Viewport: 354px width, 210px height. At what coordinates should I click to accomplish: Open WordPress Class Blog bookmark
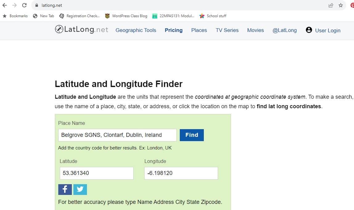(126, 16)
